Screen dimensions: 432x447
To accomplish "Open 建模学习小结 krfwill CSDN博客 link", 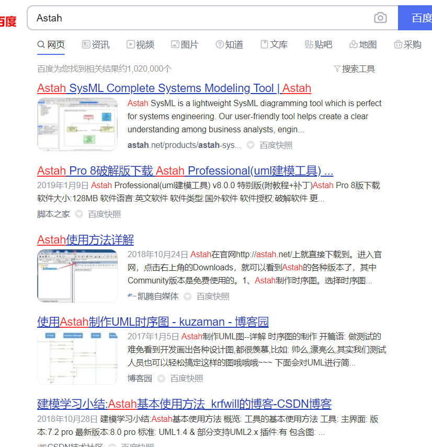I will (x=184, y=404).
